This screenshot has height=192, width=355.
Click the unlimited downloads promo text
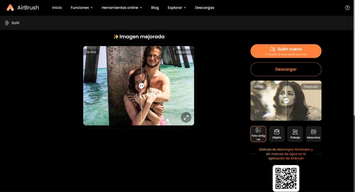coord(286,154)
